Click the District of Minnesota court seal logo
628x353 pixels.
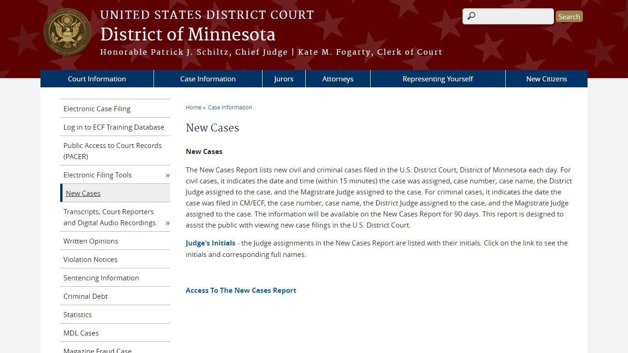67,32
